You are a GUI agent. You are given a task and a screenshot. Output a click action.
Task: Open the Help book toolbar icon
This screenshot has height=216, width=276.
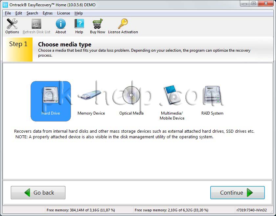[79, 24]
